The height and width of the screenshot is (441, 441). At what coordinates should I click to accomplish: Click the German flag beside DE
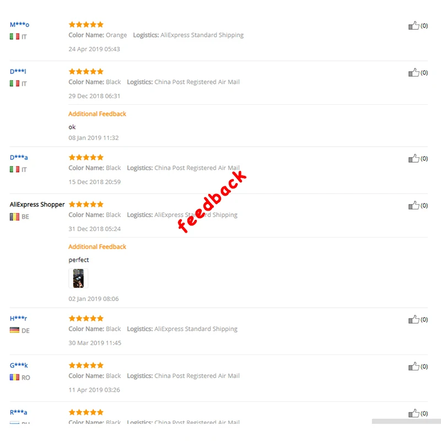pyautogui.click(x=15, y=330)
